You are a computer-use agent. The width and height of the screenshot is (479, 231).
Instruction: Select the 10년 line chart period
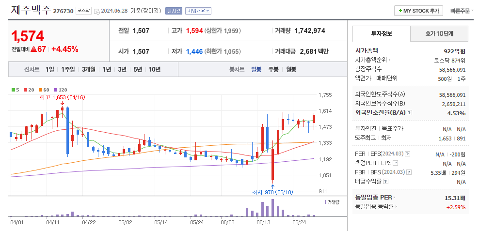(x=155, y=69)
